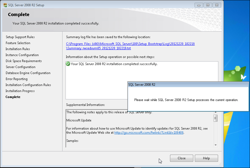Go to Installation Rules step
Viewport: 250px width, 168px height.
(x=18, y=49)
